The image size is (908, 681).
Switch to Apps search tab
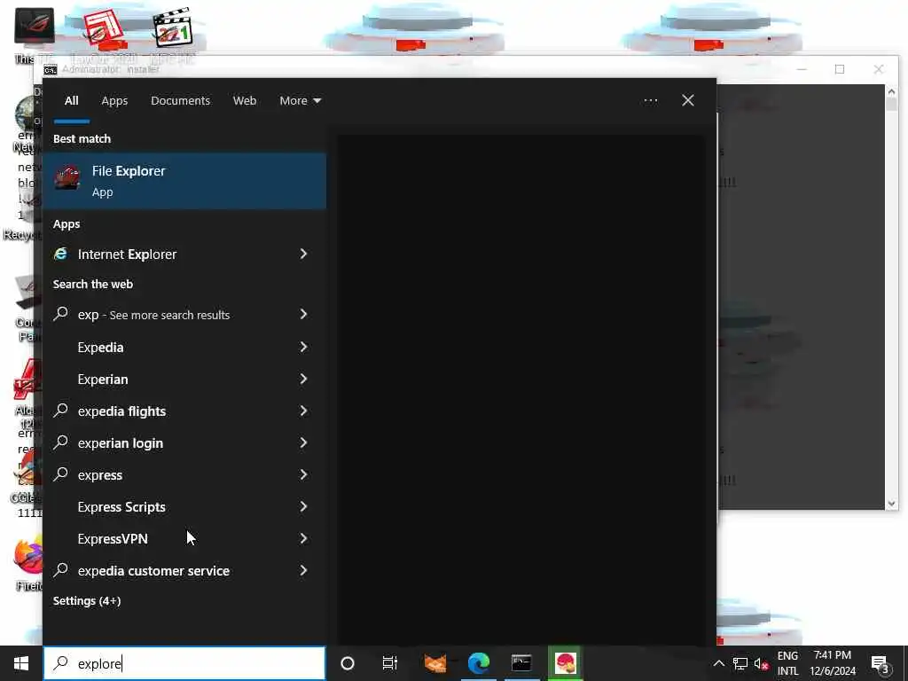coord(114,101)
